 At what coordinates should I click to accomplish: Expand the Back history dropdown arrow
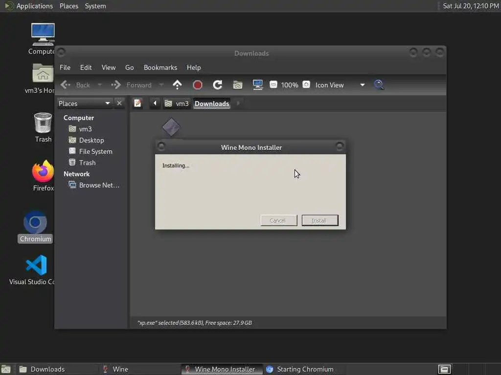click(100, 85)
